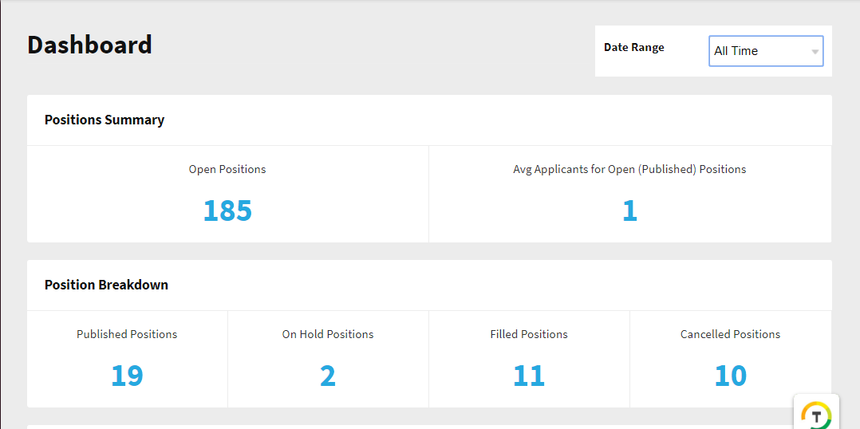
Task: Click the circular T widget icon
Action: [x=816, y=414]
